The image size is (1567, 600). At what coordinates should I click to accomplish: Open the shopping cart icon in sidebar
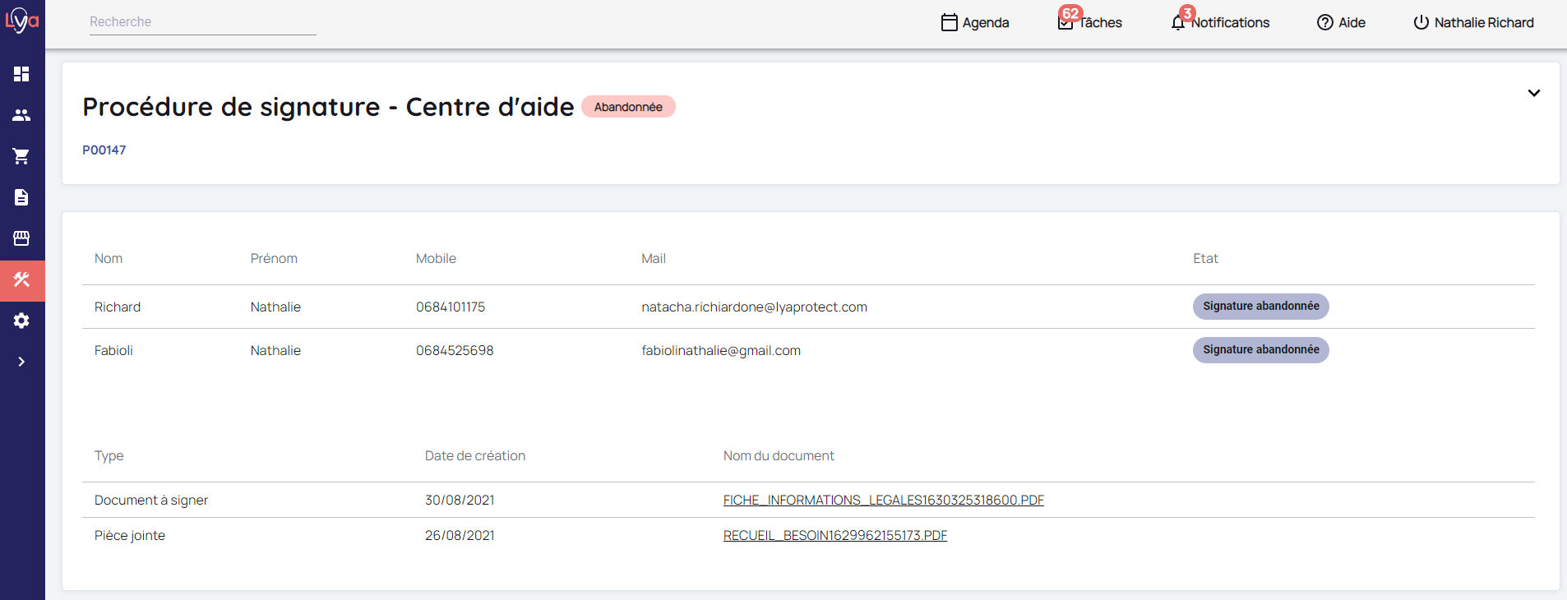pyautogui.click(x=21, y=156)
